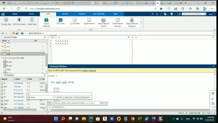Screen dimensions: 218x123
Task: Click the command window horizontal scrollbar
Action: (130, 110)
